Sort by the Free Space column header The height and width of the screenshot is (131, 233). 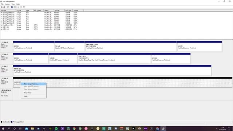pyautogui.click(x=69, y=11)
